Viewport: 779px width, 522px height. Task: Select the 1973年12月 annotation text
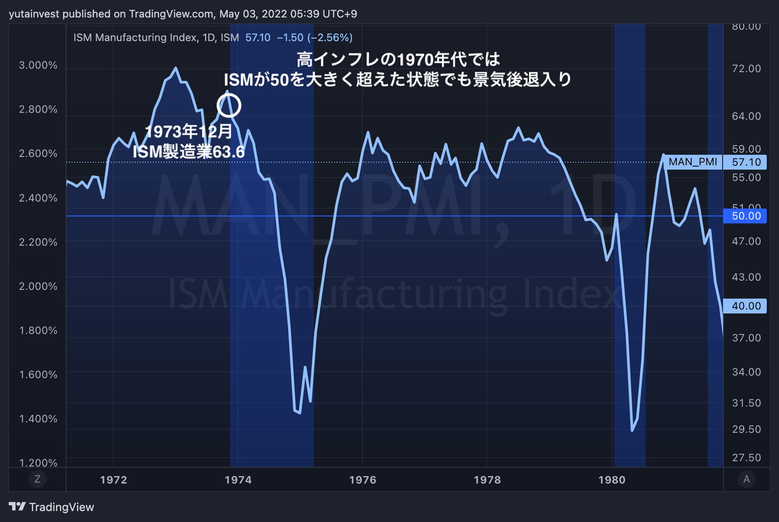click(188, 131)
